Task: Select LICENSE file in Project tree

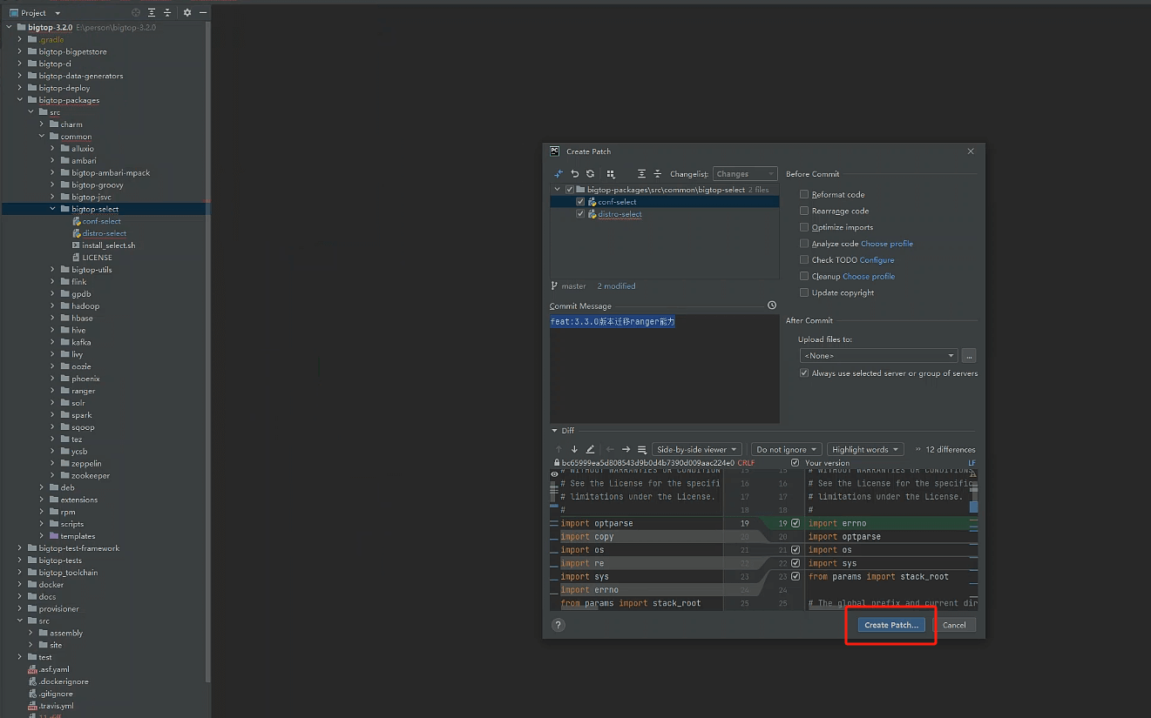Action: click(x=97, y=258)
